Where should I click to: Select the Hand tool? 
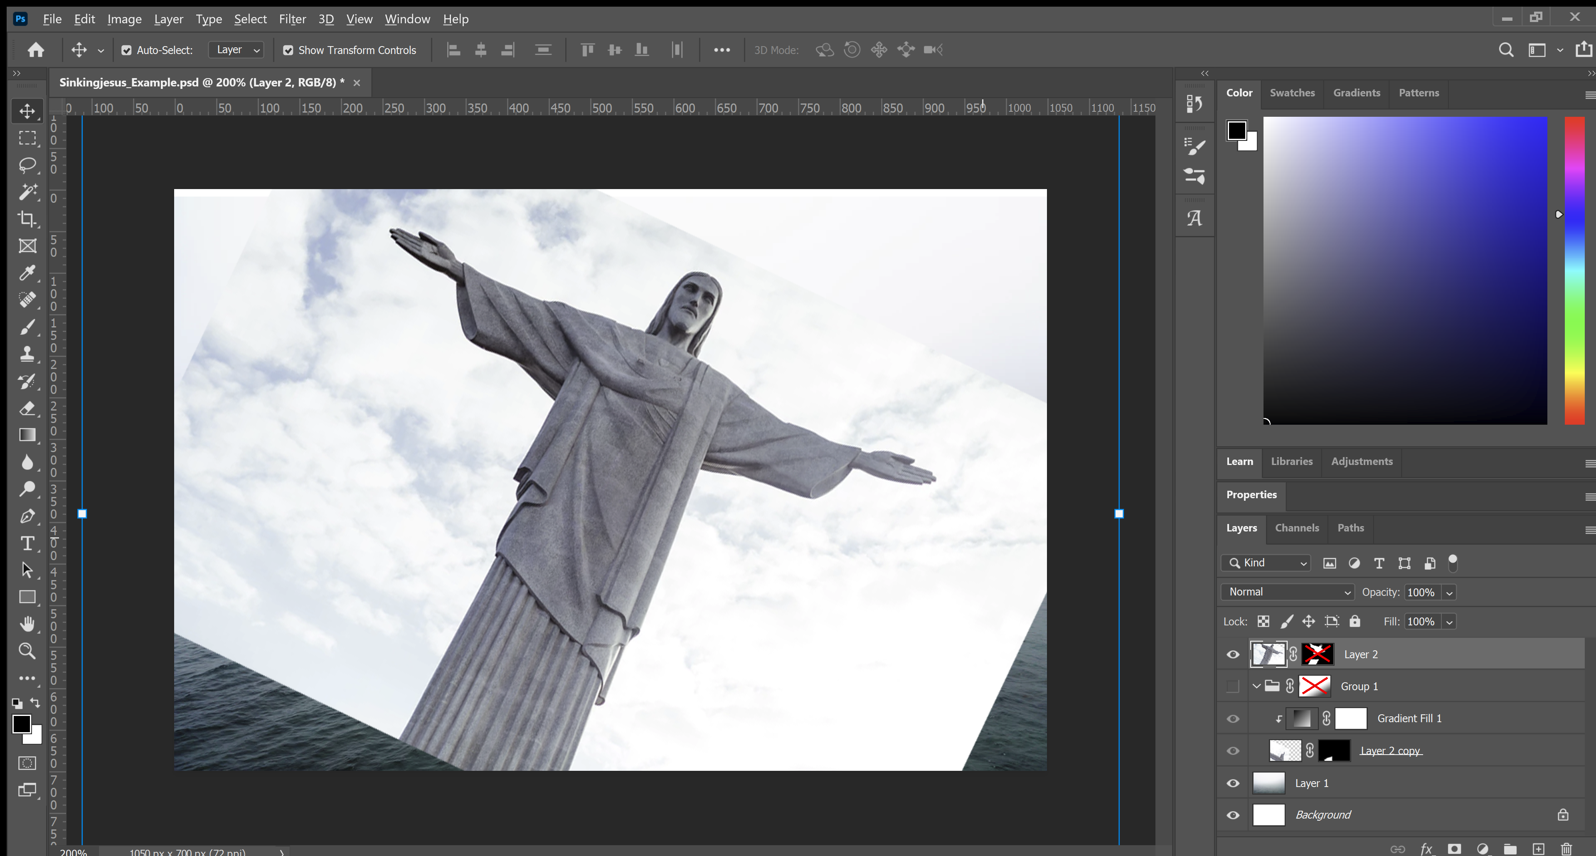pyautogui.click(x=27, y=624)
